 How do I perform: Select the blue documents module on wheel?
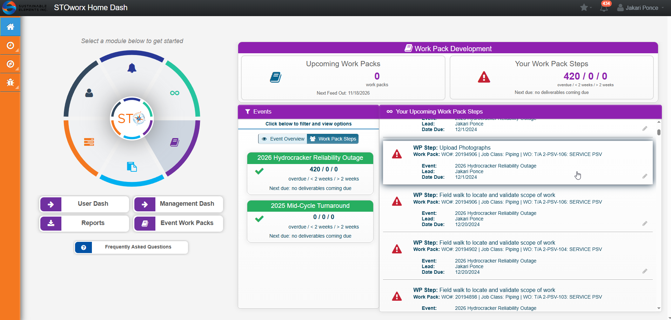click(132, 167)
